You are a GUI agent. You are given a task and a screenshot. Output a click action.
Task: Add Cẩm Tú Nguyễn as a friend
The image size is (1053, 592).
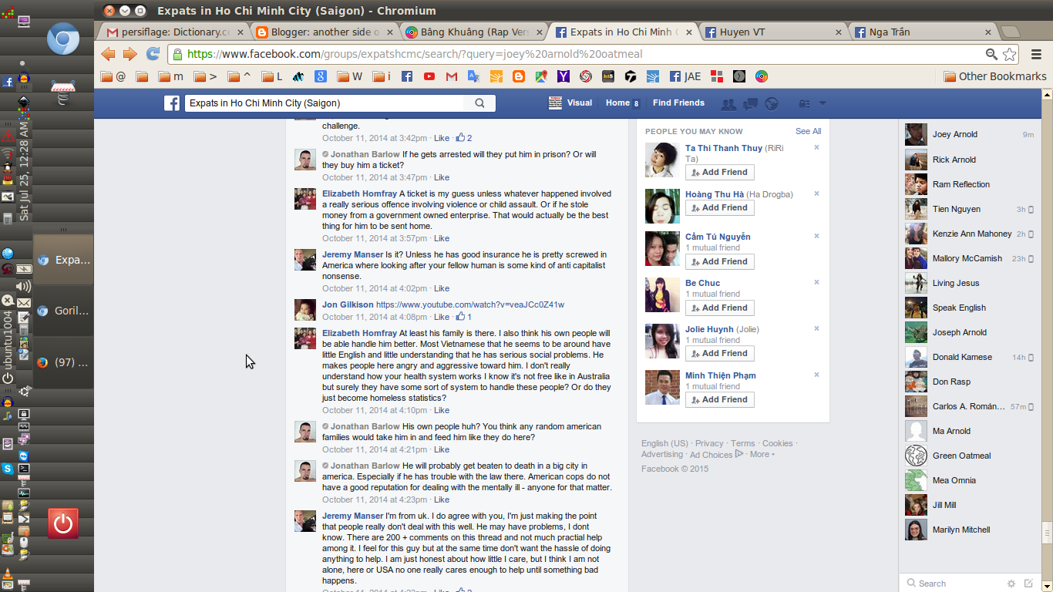pos(720,261)
